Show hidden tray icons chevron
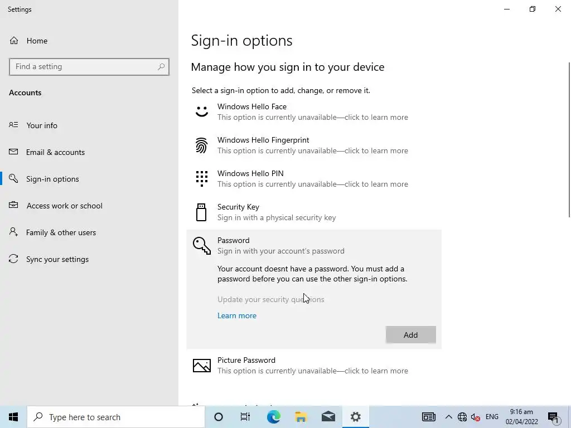Viewport: 571px width, 428px height. coord(449,417)
